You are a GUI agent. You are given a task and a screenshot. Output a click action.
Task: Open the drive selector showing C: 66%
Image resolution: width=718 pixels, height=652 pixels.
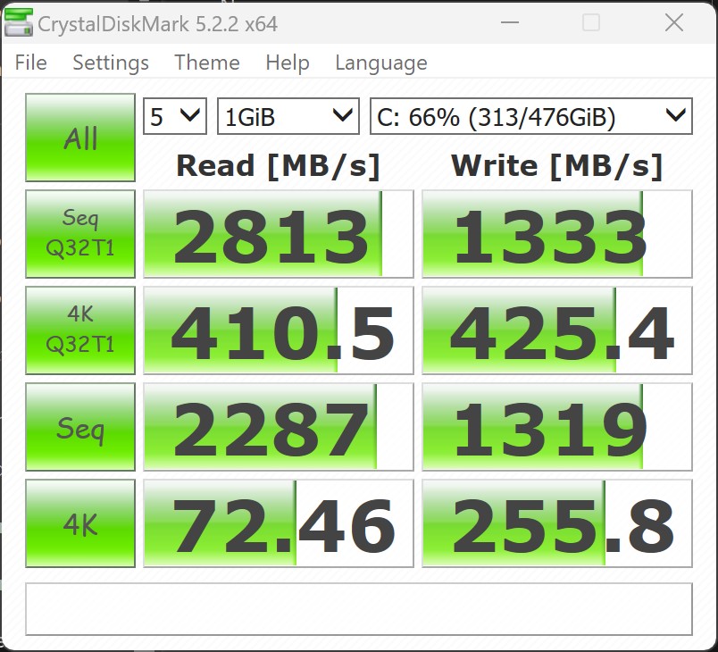coord(531,116)
